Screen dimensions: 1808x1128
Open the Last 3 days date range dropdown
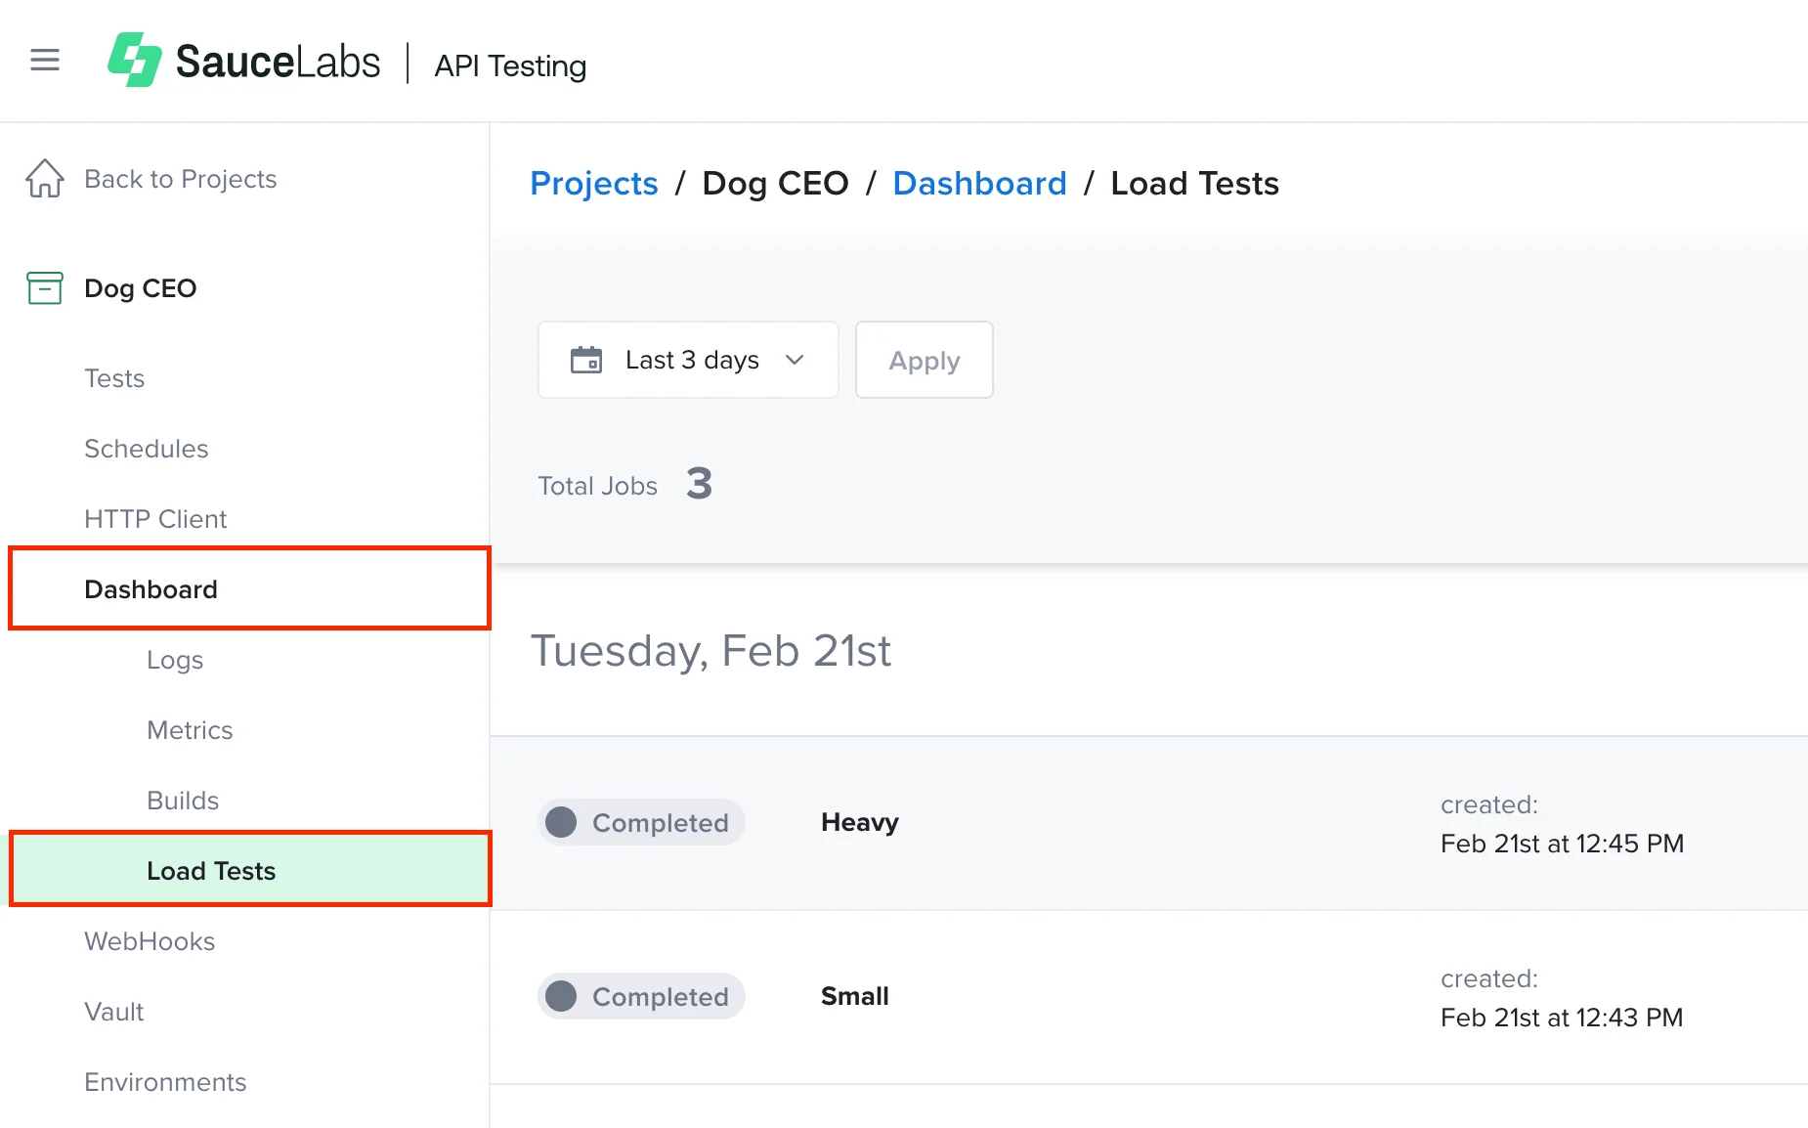(x=688, y=360)
